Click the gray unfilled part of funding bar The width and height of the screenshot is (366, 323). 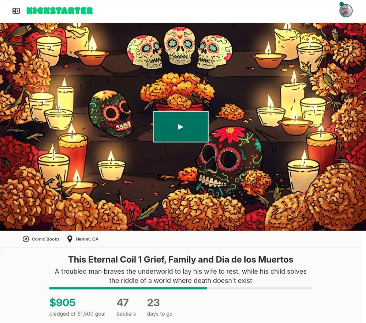259,288
